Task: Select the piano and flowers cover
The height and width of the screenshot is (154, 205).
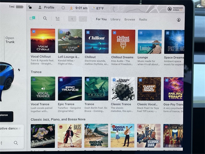Action: (x=43, y=136)
